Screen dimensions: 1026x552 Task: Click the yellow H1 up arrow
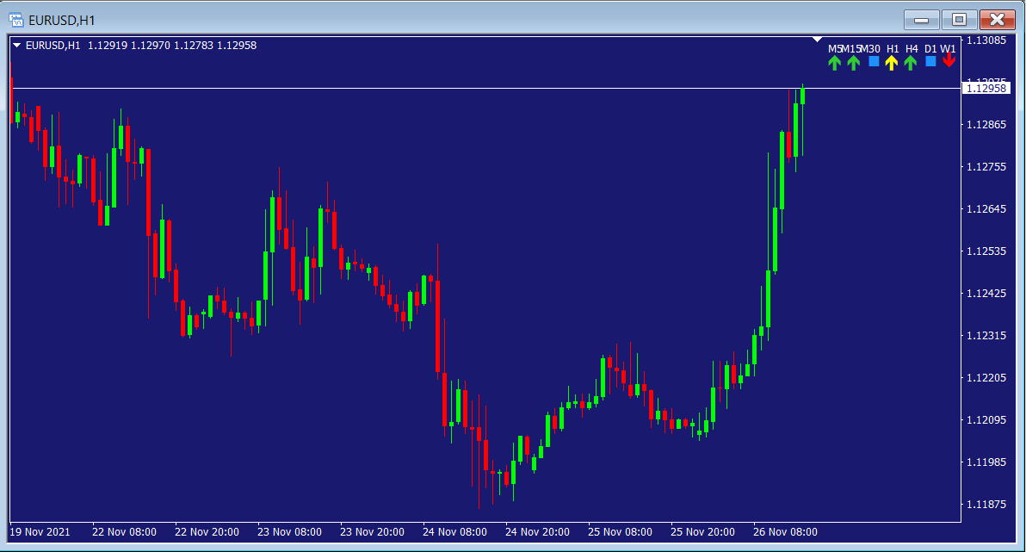point(892,62)
